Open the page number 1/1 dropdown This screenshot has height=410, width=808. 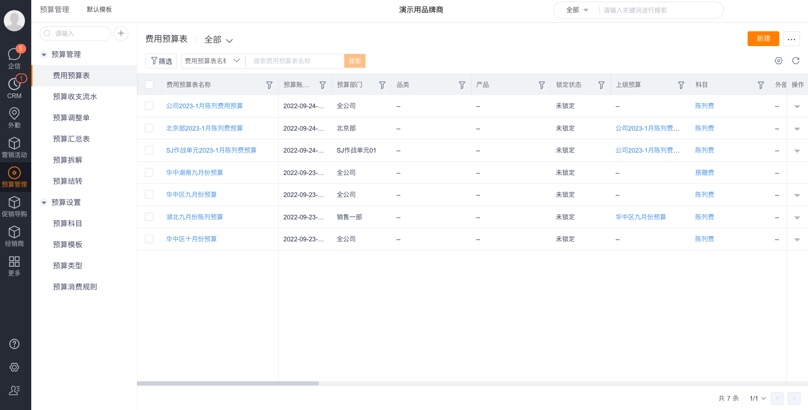tap(758, 398)
